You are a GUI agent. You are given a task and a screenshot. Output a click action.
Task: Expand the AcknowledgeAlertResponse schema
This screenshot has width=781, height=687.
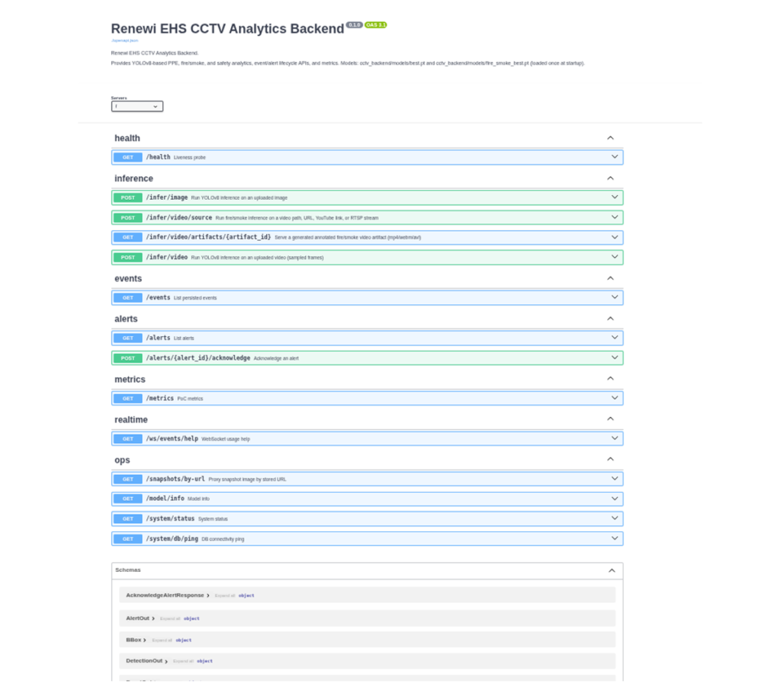(167, 596)
